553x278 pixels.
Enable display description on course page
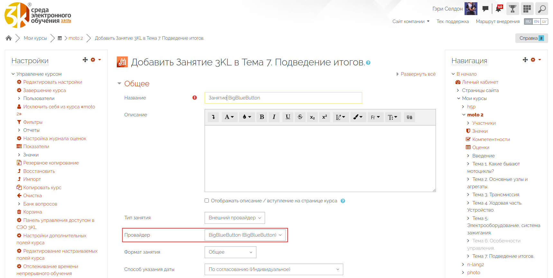[207, 201]
